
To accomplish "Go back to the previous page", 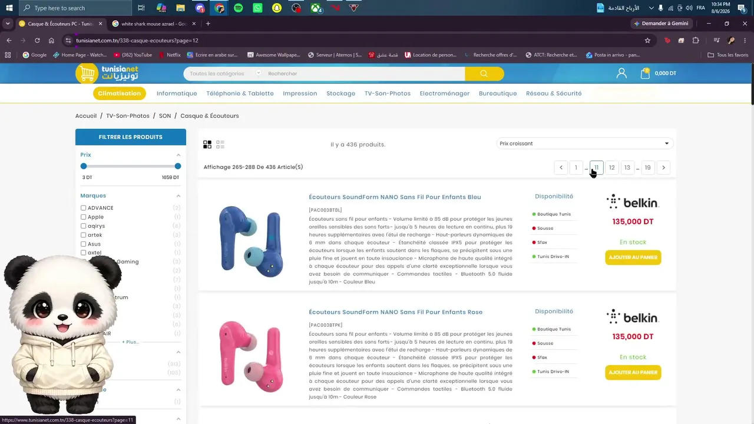I will coord(9,41).
